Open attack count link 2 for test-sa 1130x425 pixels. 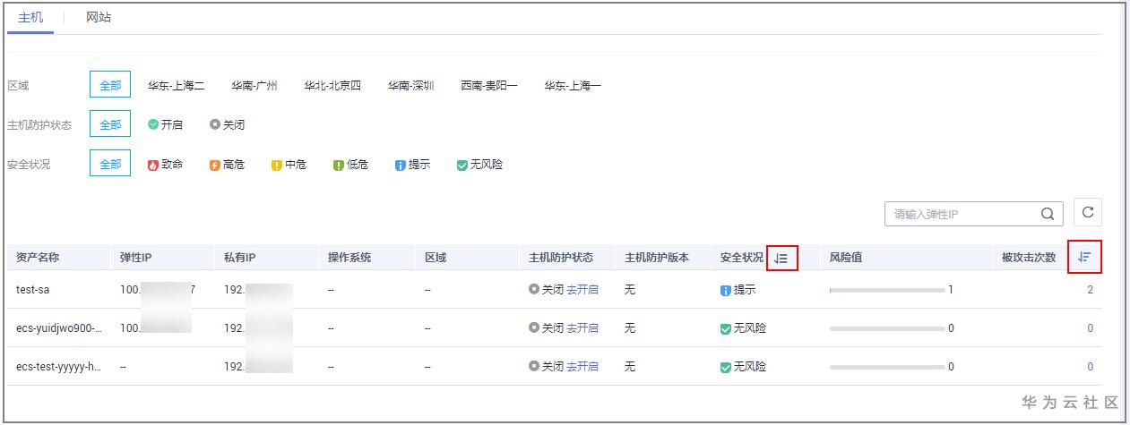1090,290
